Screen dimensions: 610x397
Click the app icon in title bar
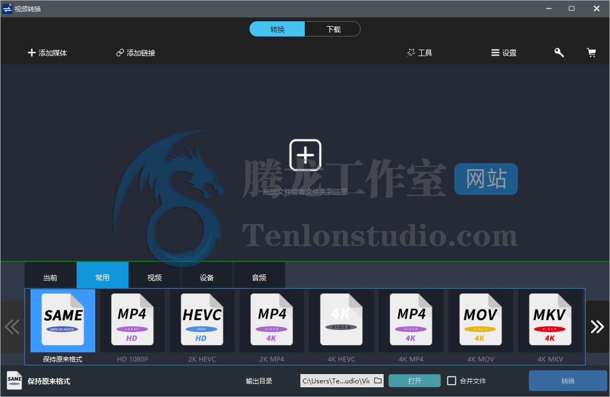click(7, 9)
